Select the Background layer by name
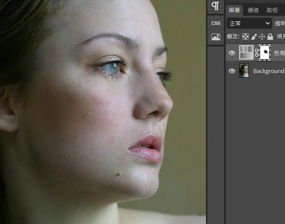The height and width of the screenshot is (224, 285). click(268, 71)
